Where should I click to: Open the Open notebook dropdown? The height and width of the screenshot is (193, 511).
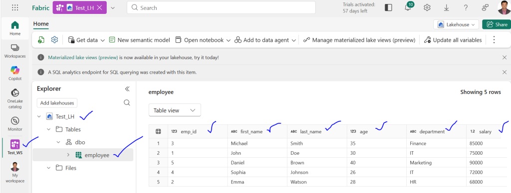[203, 40]
